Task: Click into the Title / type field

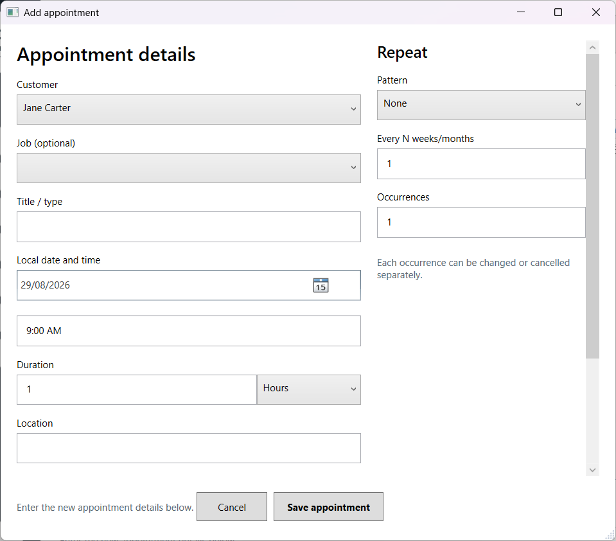Action: (x=189, y=227)
